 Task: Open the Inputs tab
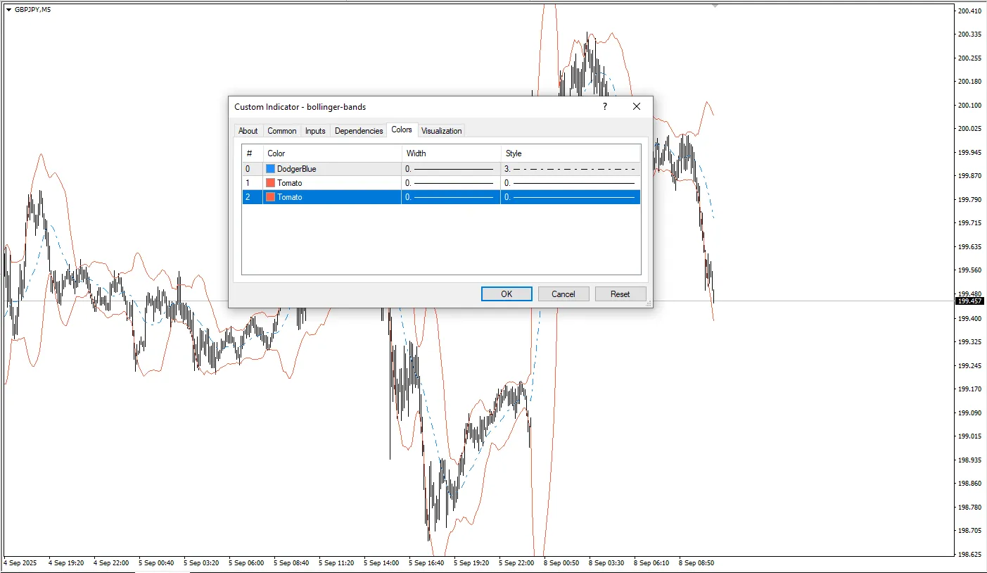[315, 131]
